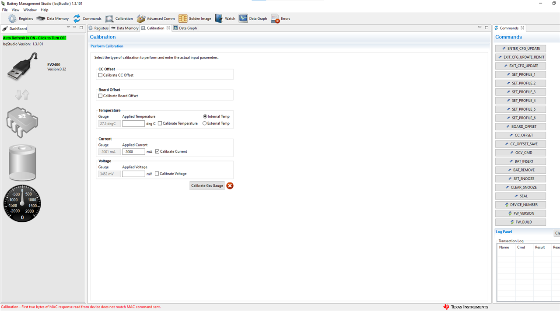Enable Calibrate Temperature checkbox

(x=160, y=123)
